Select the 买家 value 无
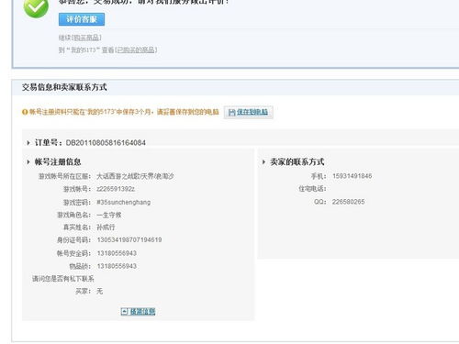Viewport: 459px width, 344px height. 100,291
